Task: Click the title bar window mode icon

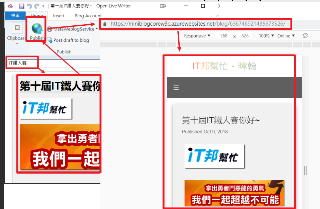Action: 163,6
